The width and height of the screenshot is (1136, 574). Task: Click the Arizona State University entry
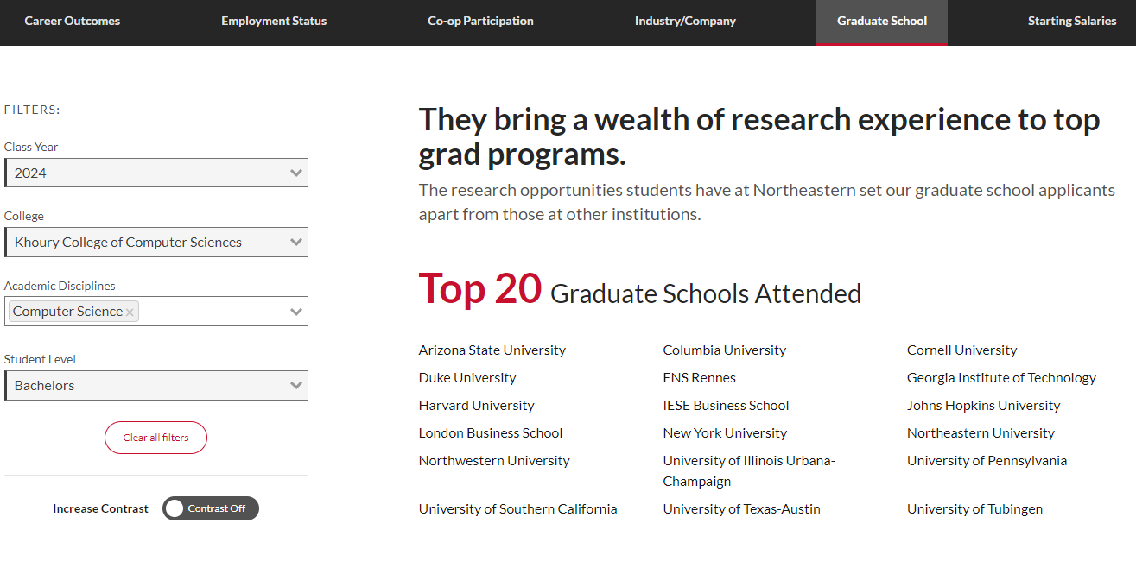492,350
